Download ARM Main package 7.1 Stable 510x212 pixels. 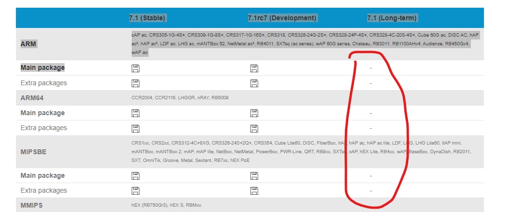pos(135,68)
